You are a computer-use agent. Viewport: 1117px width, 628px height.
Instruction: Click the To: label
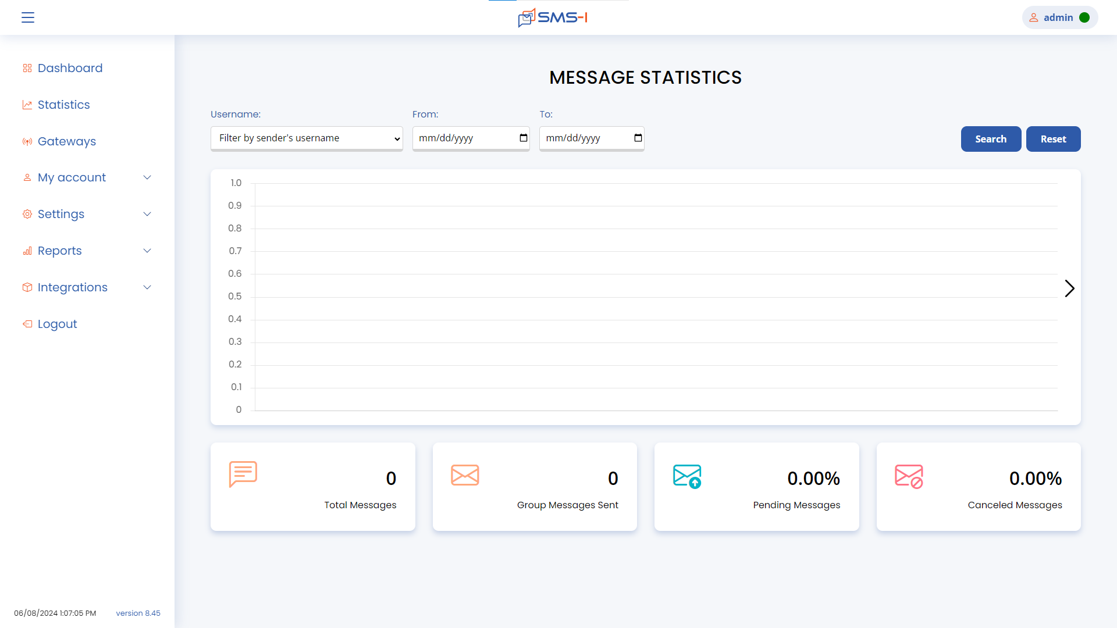pos(546,114)
